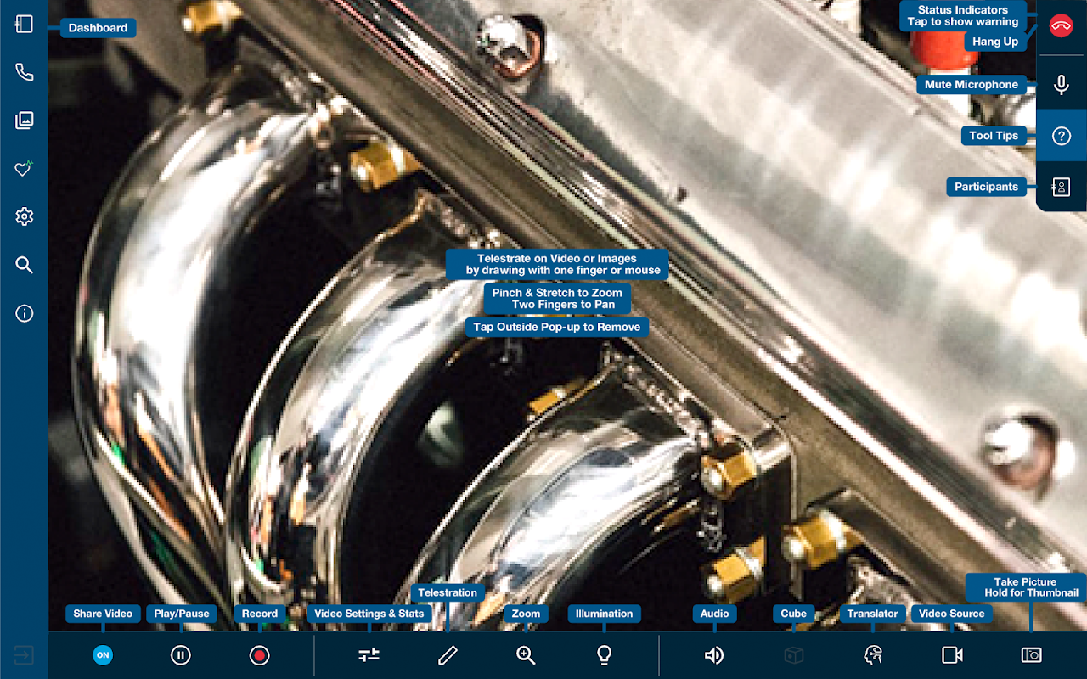Select the Telestration pencil tool
Screen dimensions: 1087x679
448,655
